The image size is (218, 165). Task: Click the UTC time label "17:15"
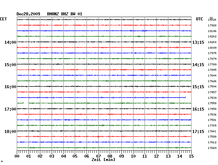point(198,131)
